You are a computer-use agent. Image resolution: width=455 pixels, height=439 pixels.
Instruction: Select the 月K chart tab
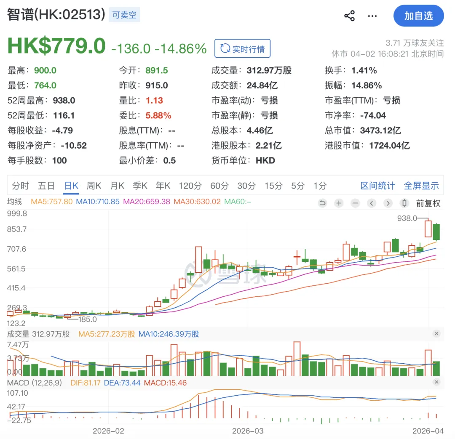pos(117,186)
